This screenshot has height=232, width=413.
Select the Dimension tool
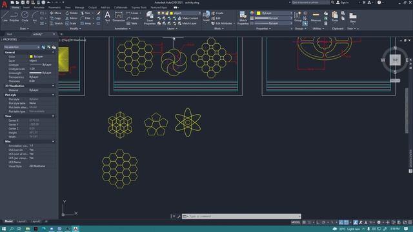119,16
